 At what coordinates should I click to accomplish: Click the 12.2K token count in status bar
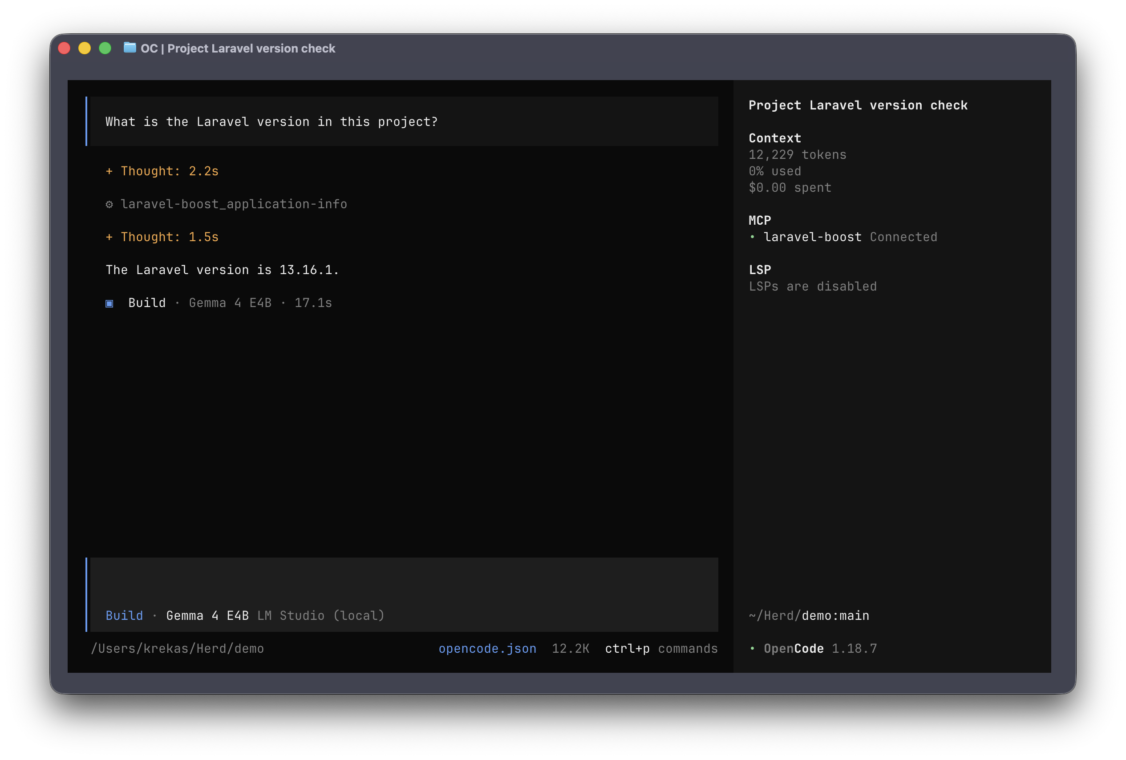coord(570,648)
